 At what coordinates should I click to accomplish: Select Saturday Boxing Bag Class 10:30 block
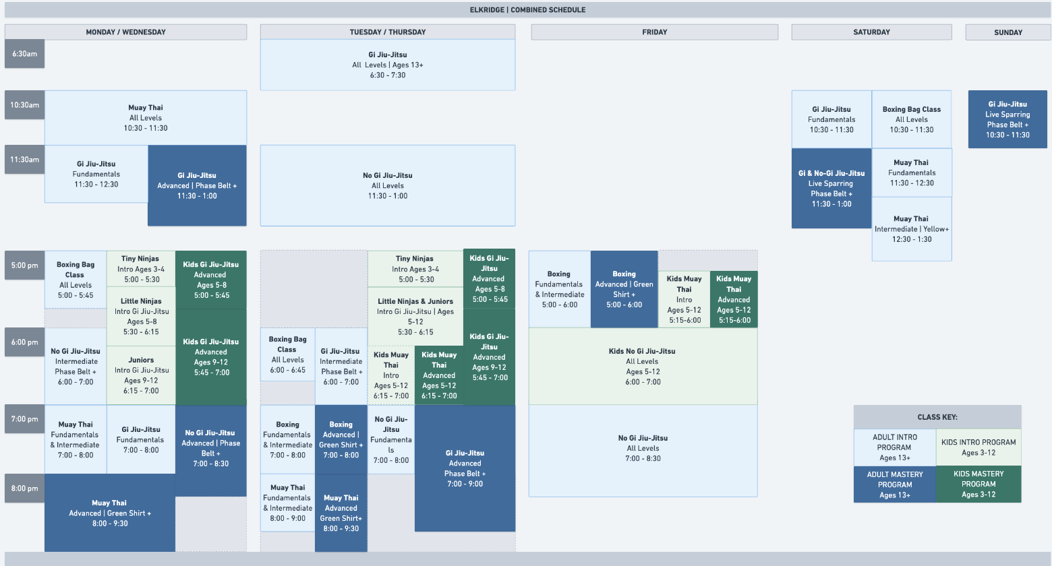pyautogui.click(x=911, y=119)
